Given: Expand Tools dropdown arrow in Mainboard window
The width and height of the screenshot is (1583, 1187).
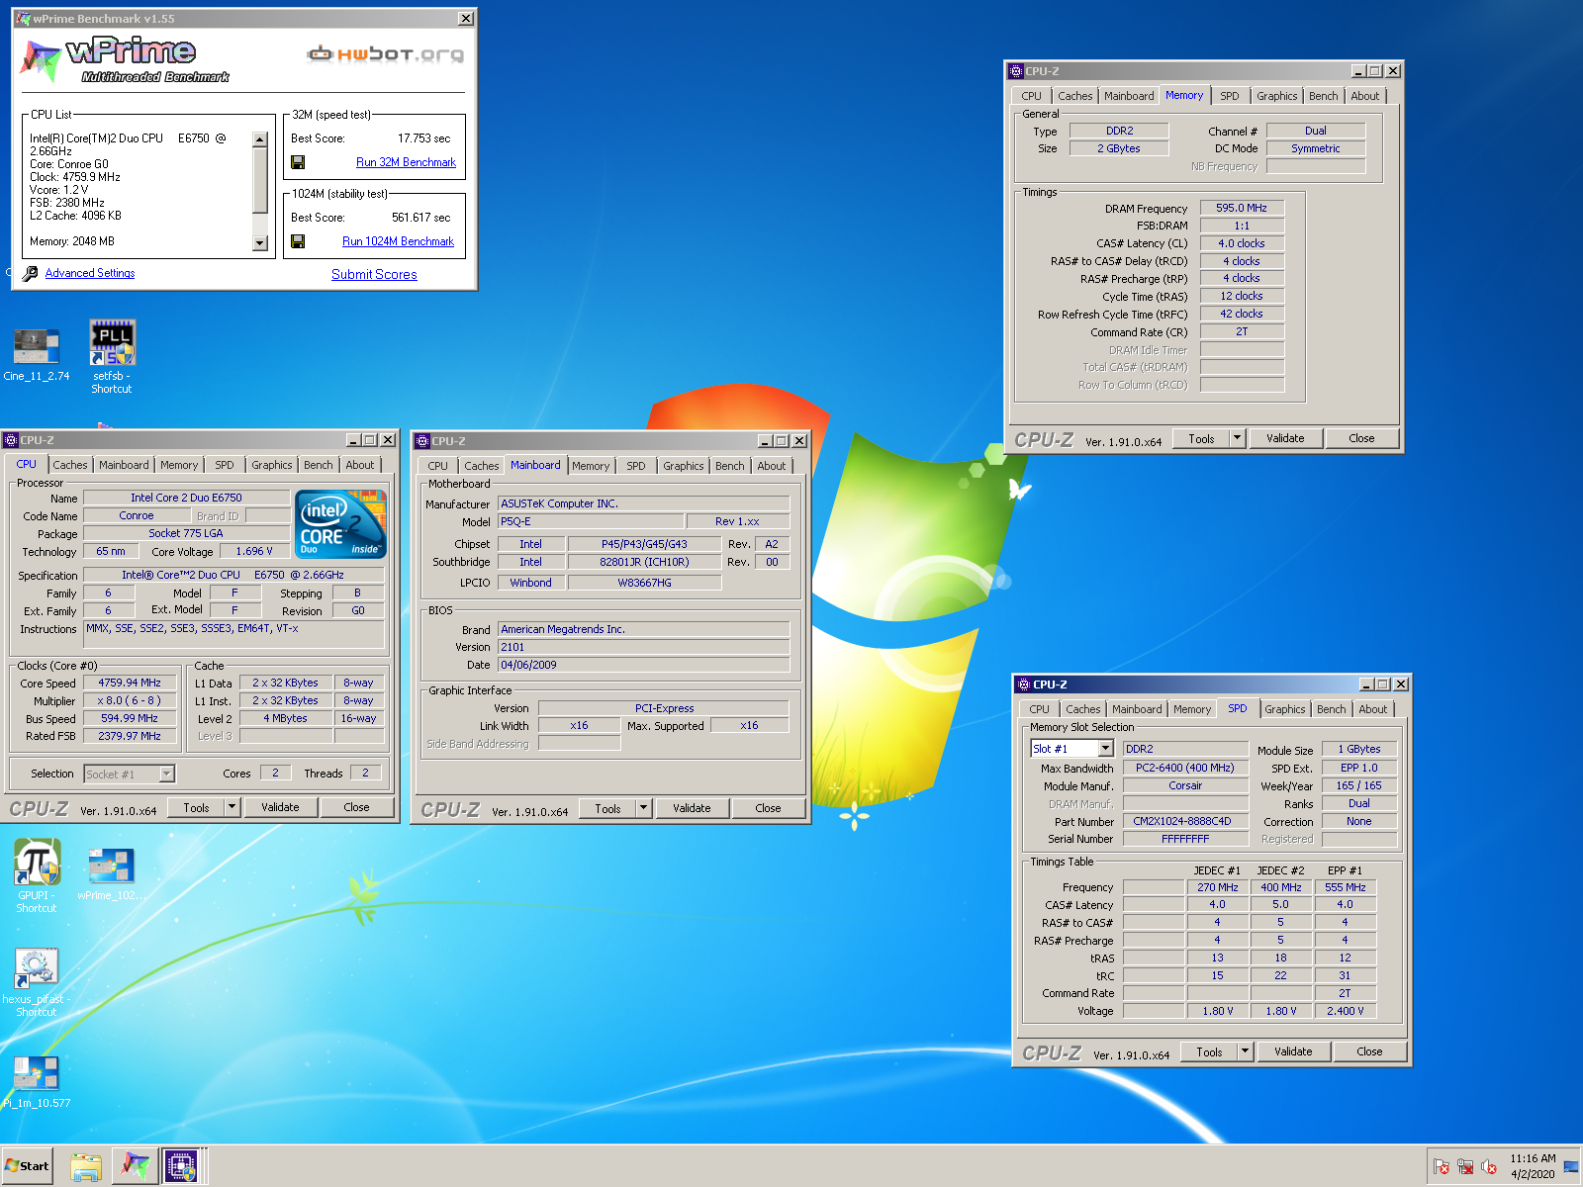Looking at the screenshot, I should [x=643, y=808].
